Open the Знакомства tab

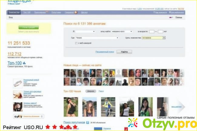14,12
